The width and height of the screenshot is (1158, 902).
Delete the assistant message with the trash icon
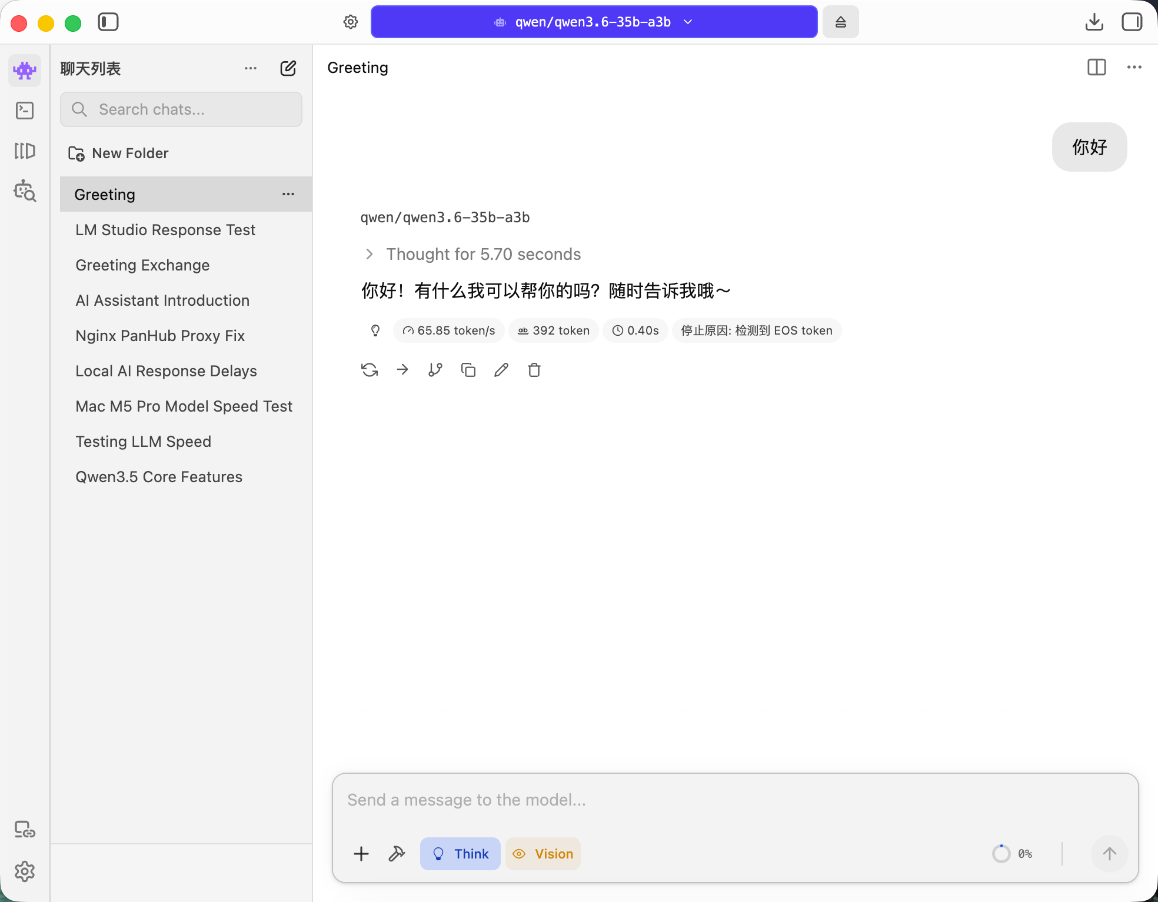pyautogui.click(x=534, y=370)
